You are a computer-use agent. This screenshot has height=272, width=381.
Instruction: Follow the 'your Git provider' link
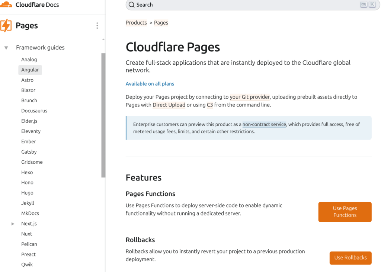tap(250, 97)
